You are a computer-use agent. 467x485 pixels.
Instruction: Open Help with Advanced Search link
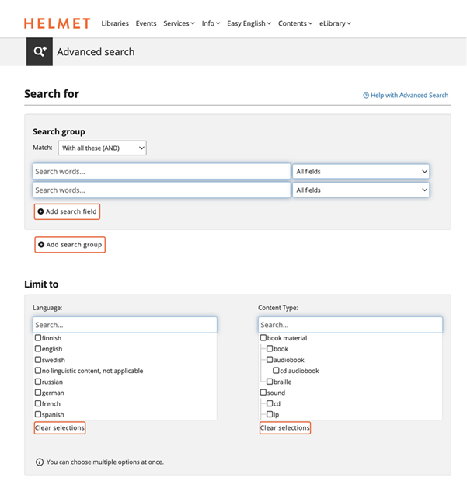coord(409,96)
